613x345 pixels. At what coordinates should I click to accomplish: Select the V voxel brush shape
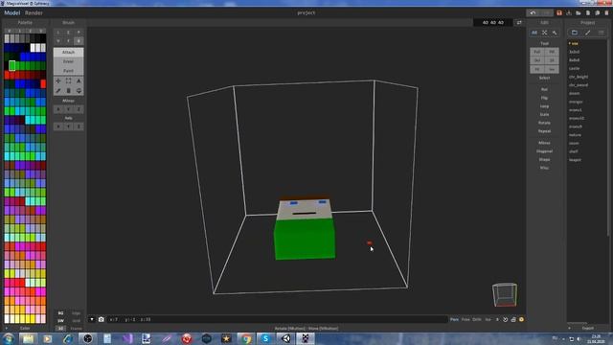[58, 41]
